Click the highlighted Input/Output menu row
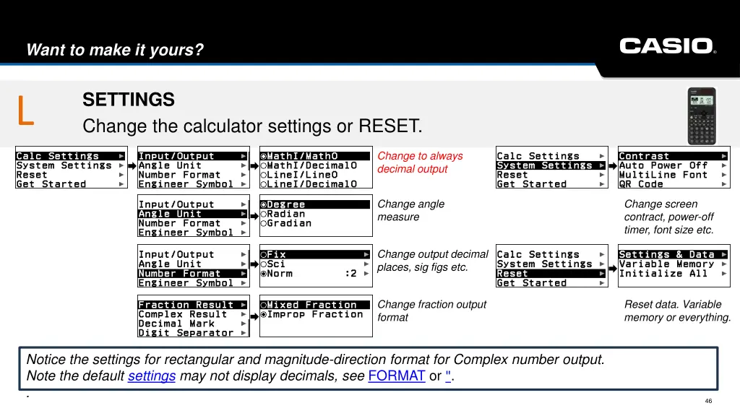 pyautogui.click(x=193, y=156)
